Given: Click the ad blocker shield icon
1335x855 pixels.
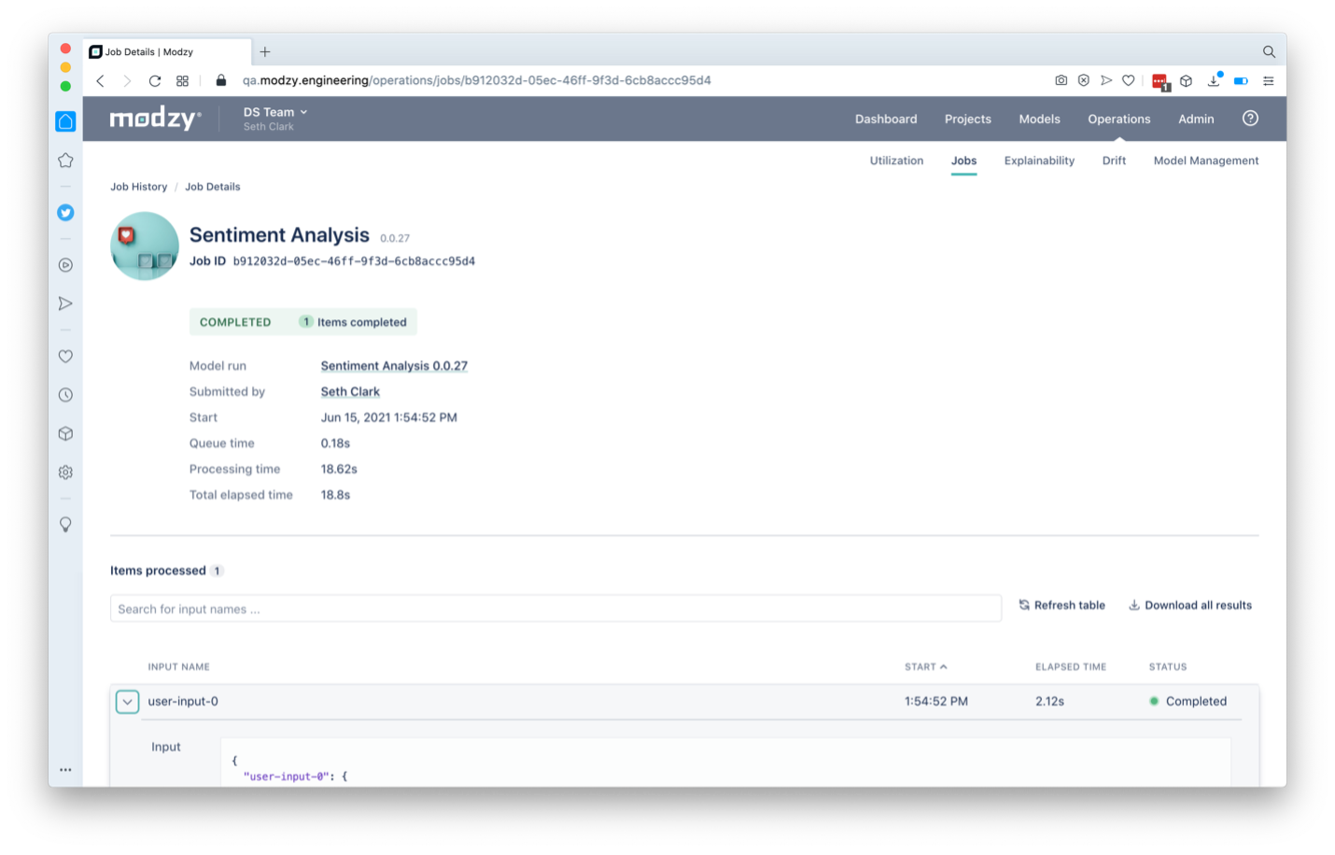Looking at the screenshot, I should (x=1084, y=80).
